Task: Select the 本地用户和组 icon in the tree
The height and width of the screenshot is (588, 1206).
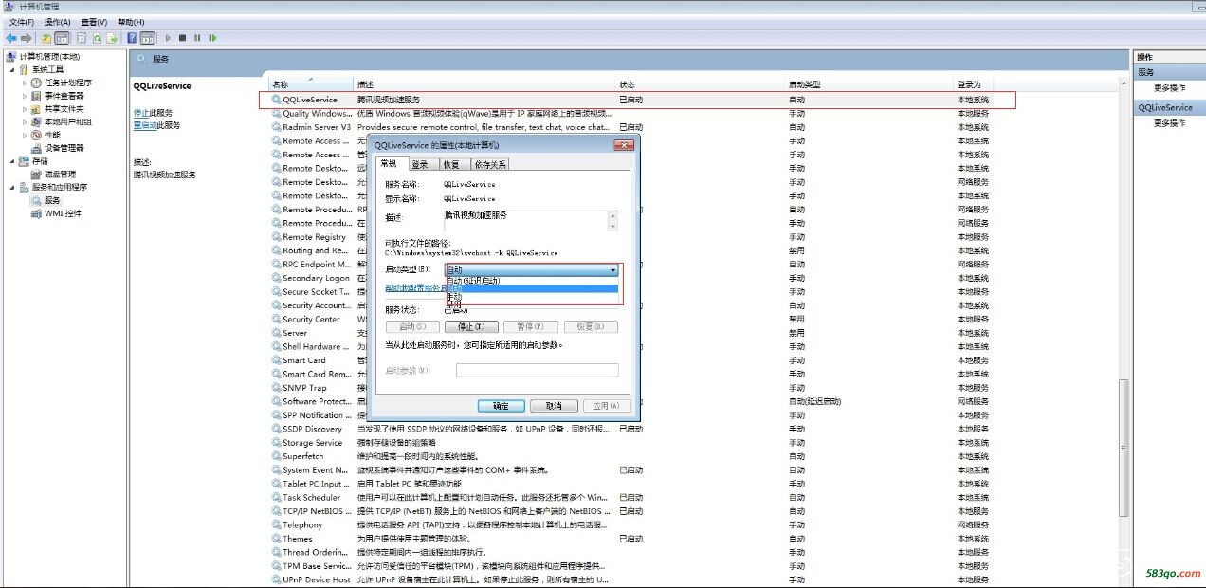Action: click(37, 121)
